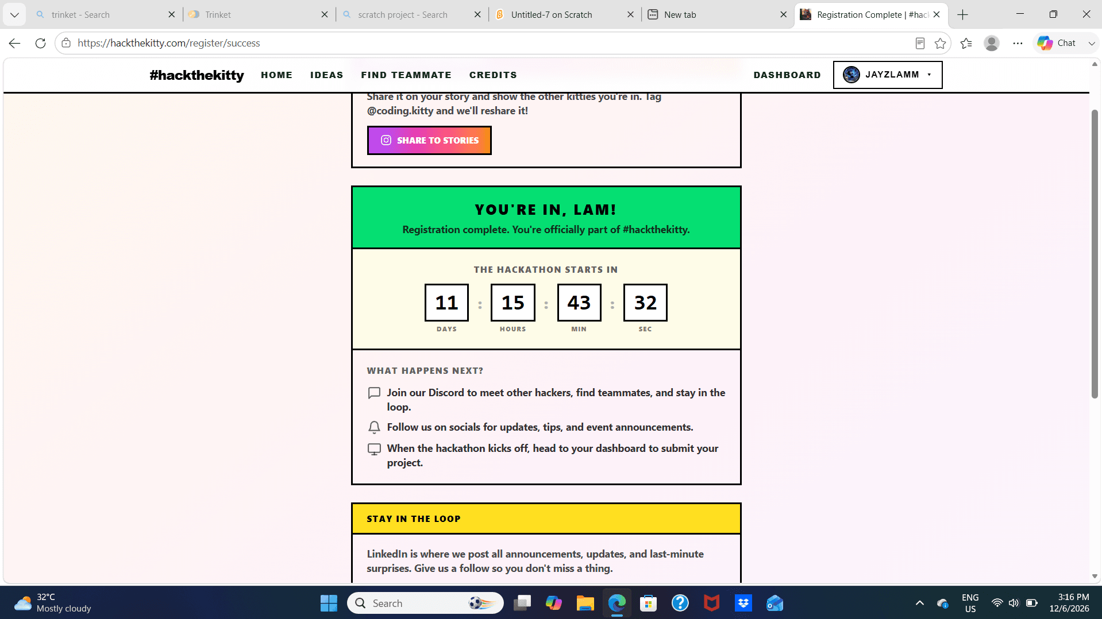Show hidden system tray icons
The width and height of the screenshot is (1102, 619).
click(x=920, y=603)
